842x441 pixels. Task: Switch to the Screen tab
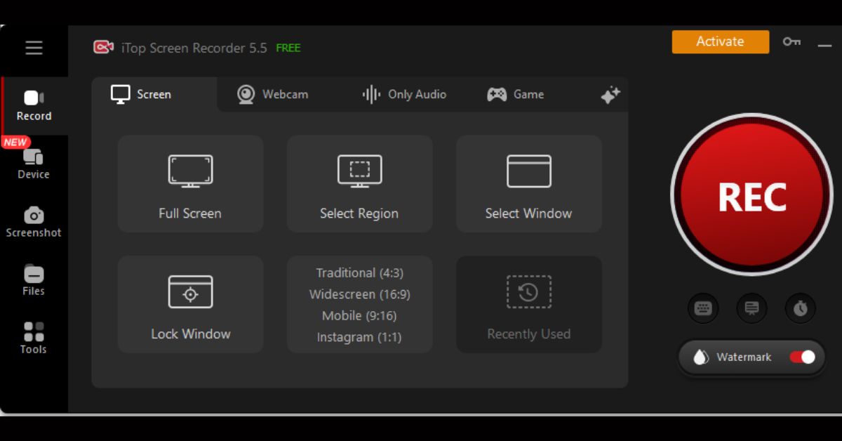click(154, 94)
